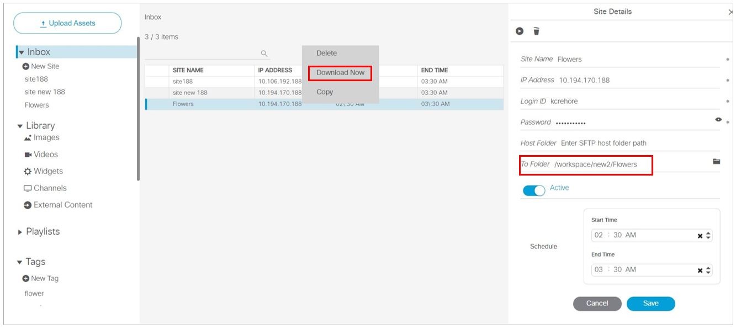Click the Upload Assets button

[67, 23]
